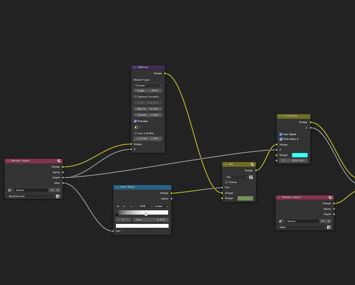Open the Bokeh Type Circular dropdown

point(148,85)
